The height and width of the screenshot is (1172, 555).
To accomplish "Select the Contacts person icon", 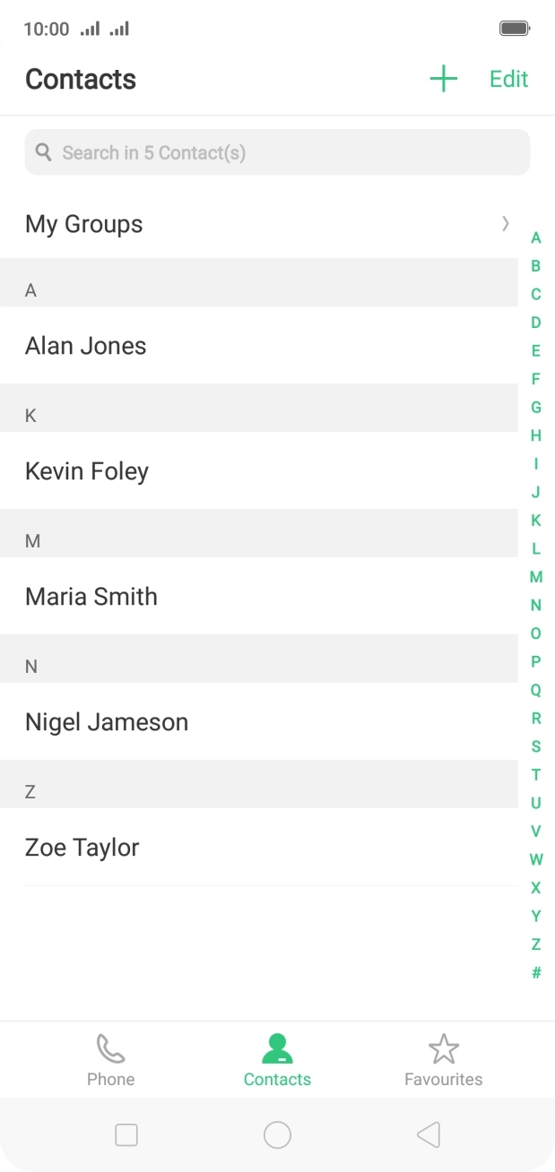I will [x=277, y=1048].
